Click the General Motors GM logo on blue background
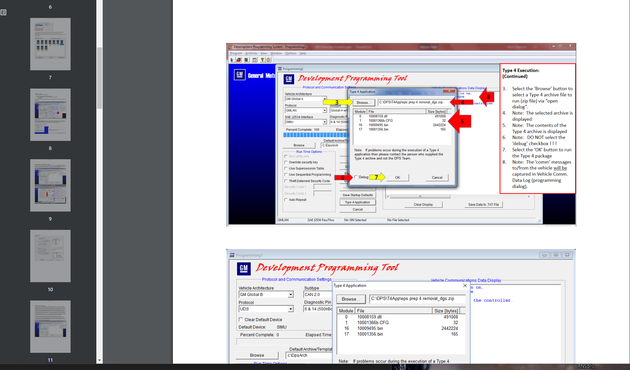 239,75
